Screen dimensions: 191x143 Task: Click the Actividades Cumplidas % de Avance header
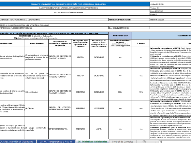(120, 43)
